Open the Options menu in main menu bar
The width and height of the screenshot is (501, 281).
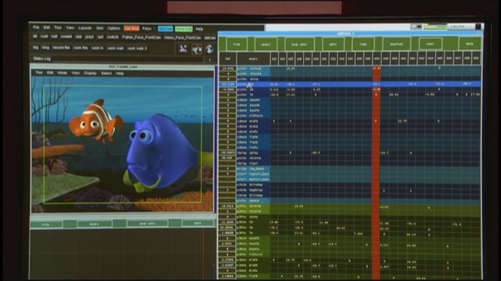[x=114, y=29]
